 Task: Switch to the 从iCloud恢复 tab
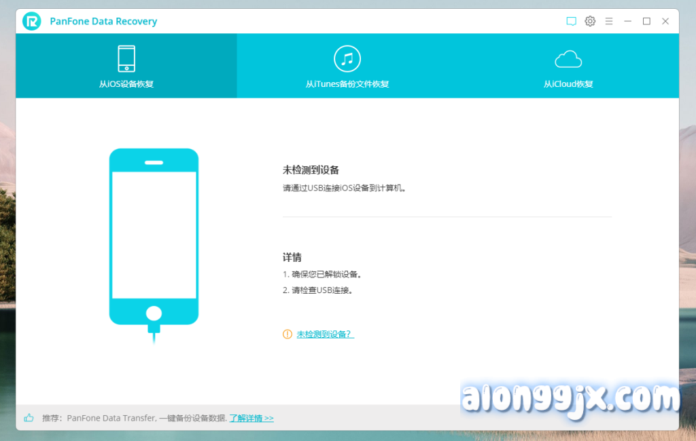[568, 84]
